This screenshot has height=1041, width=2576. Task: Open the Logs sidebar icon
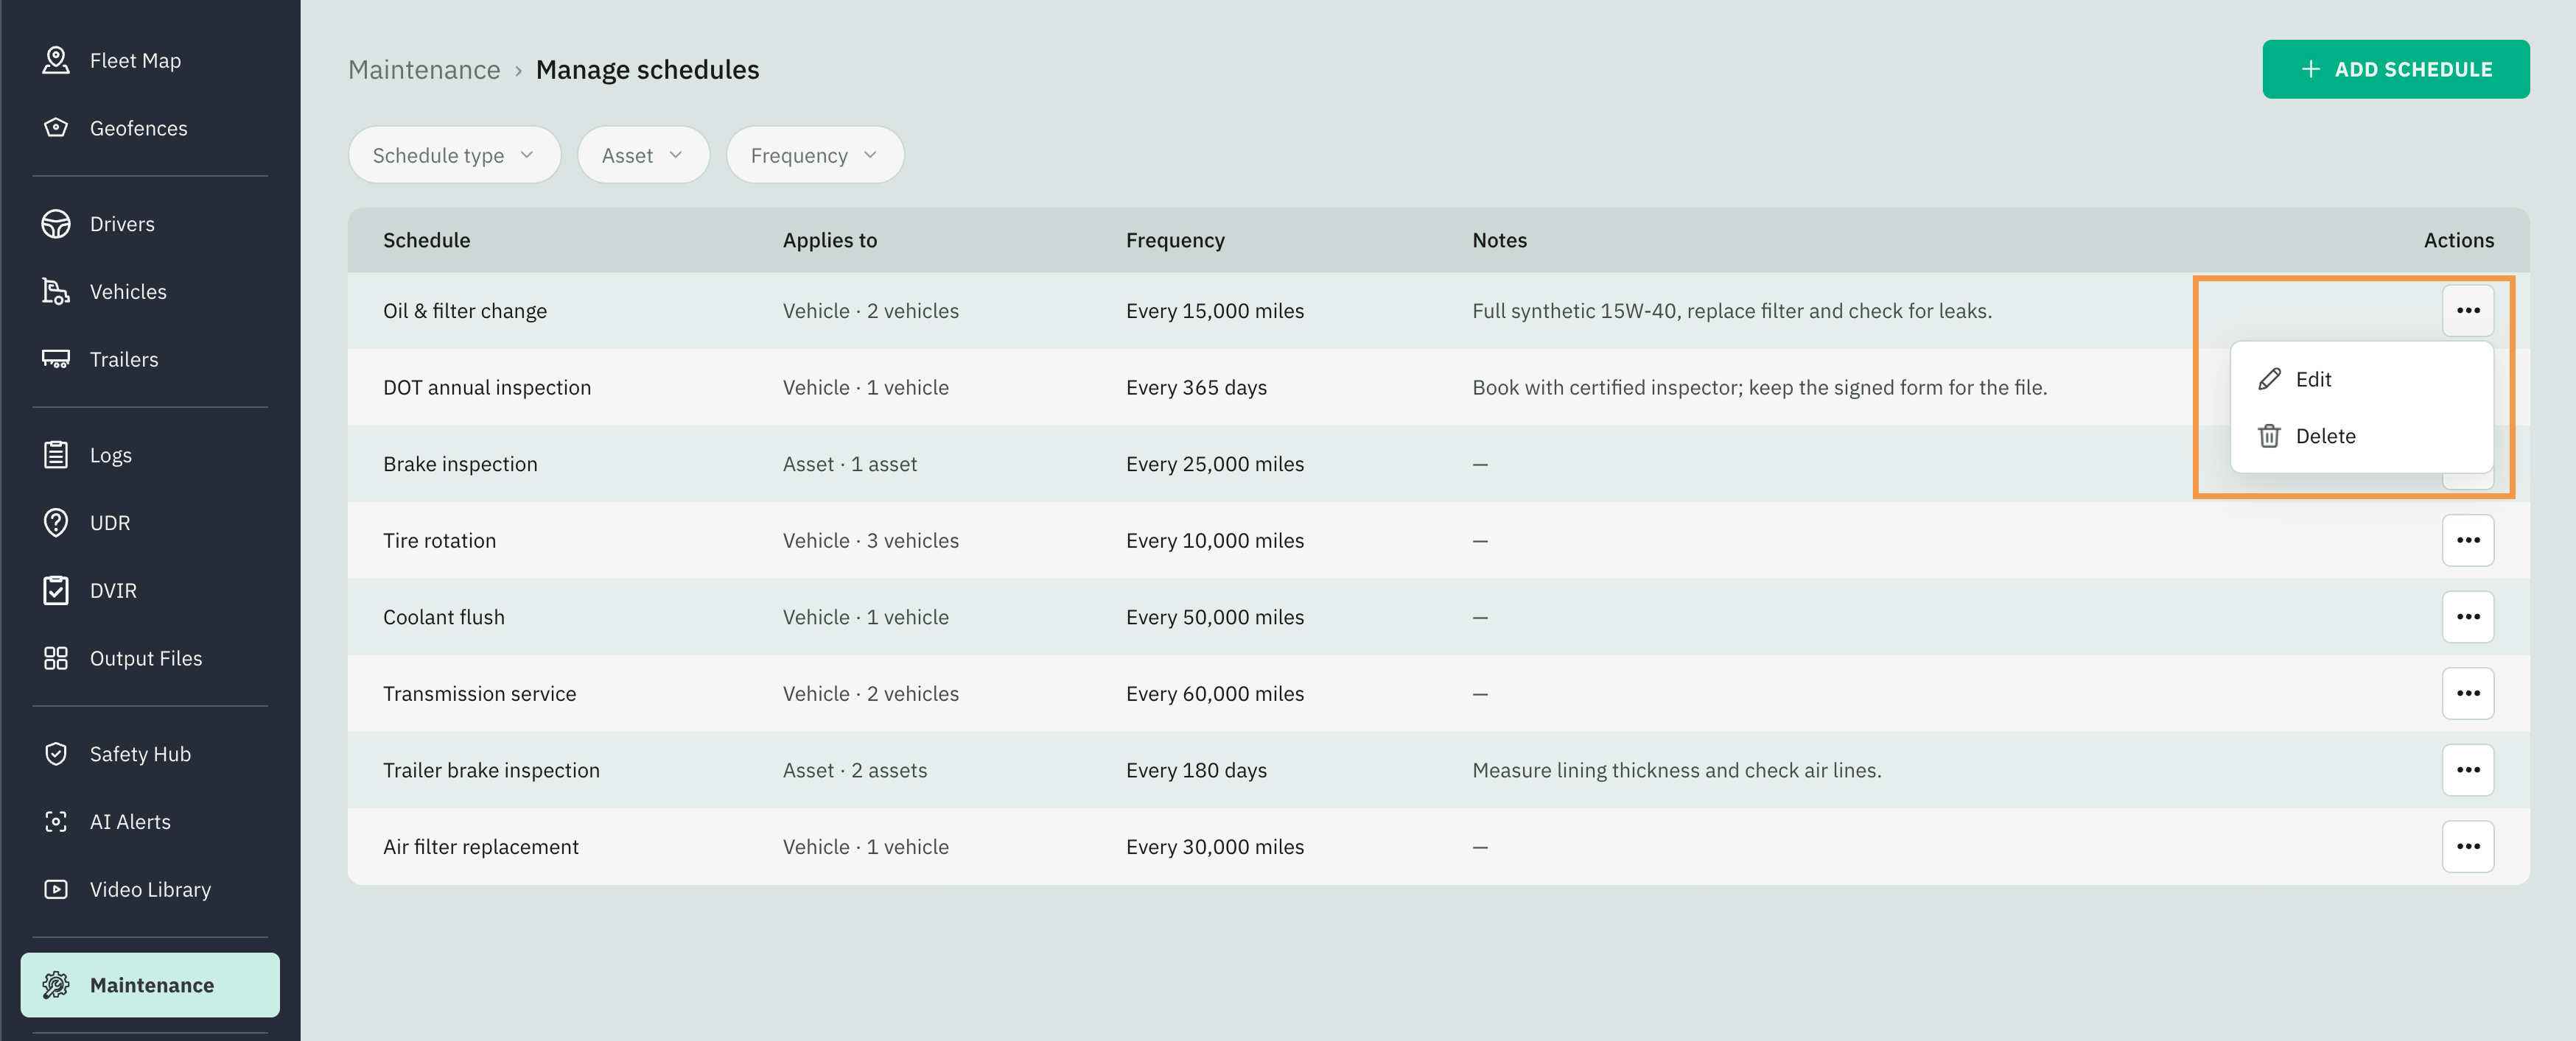(x=56, y=454)
